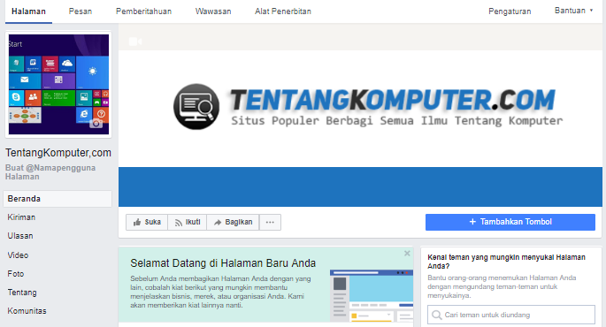606x327 pixels.
Task: Open Kiriman in the sidebar
Action: [21, 217]
